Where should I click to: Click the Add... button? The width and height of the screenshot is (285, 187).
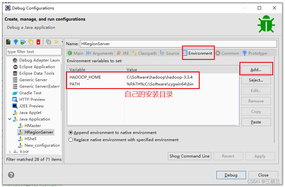coord(256,69)
